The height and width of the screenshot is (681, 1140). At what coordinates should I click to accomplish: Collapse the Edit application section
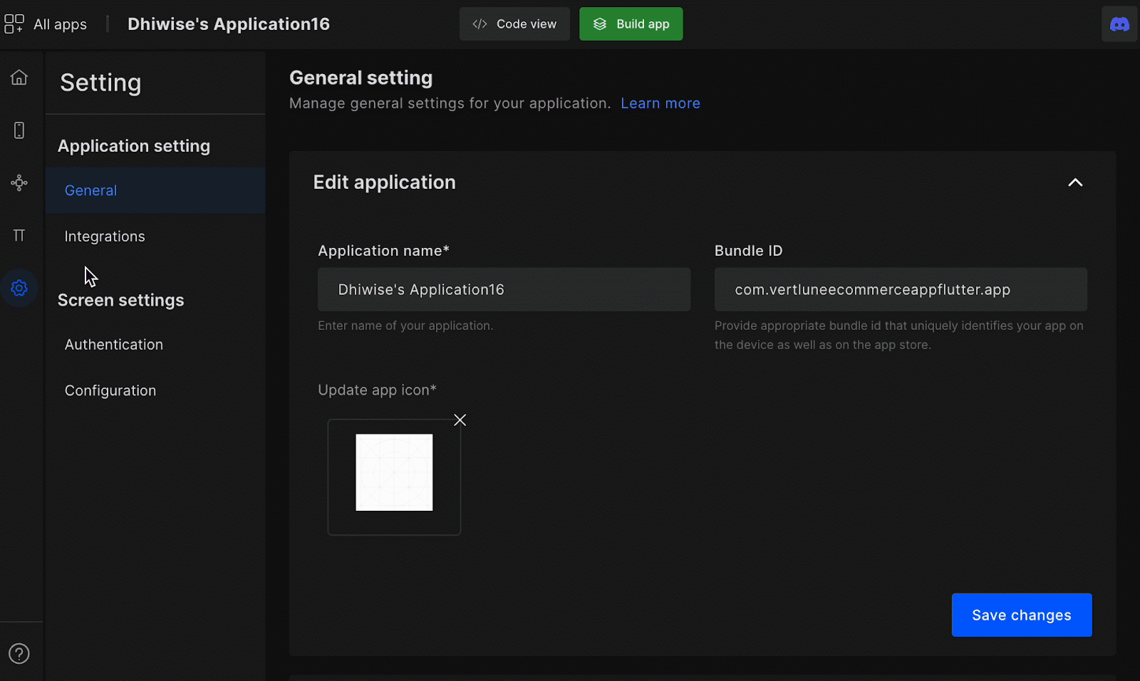point(1075,182)
